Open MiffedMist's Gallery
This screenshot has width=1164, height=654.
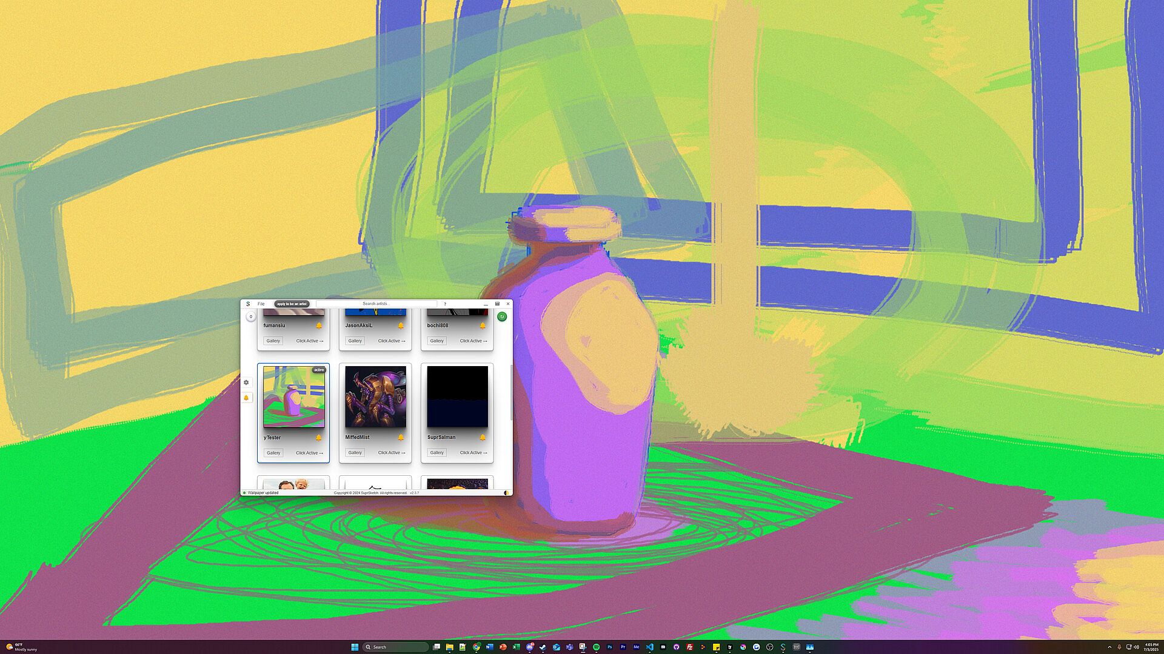pos(355,452)
